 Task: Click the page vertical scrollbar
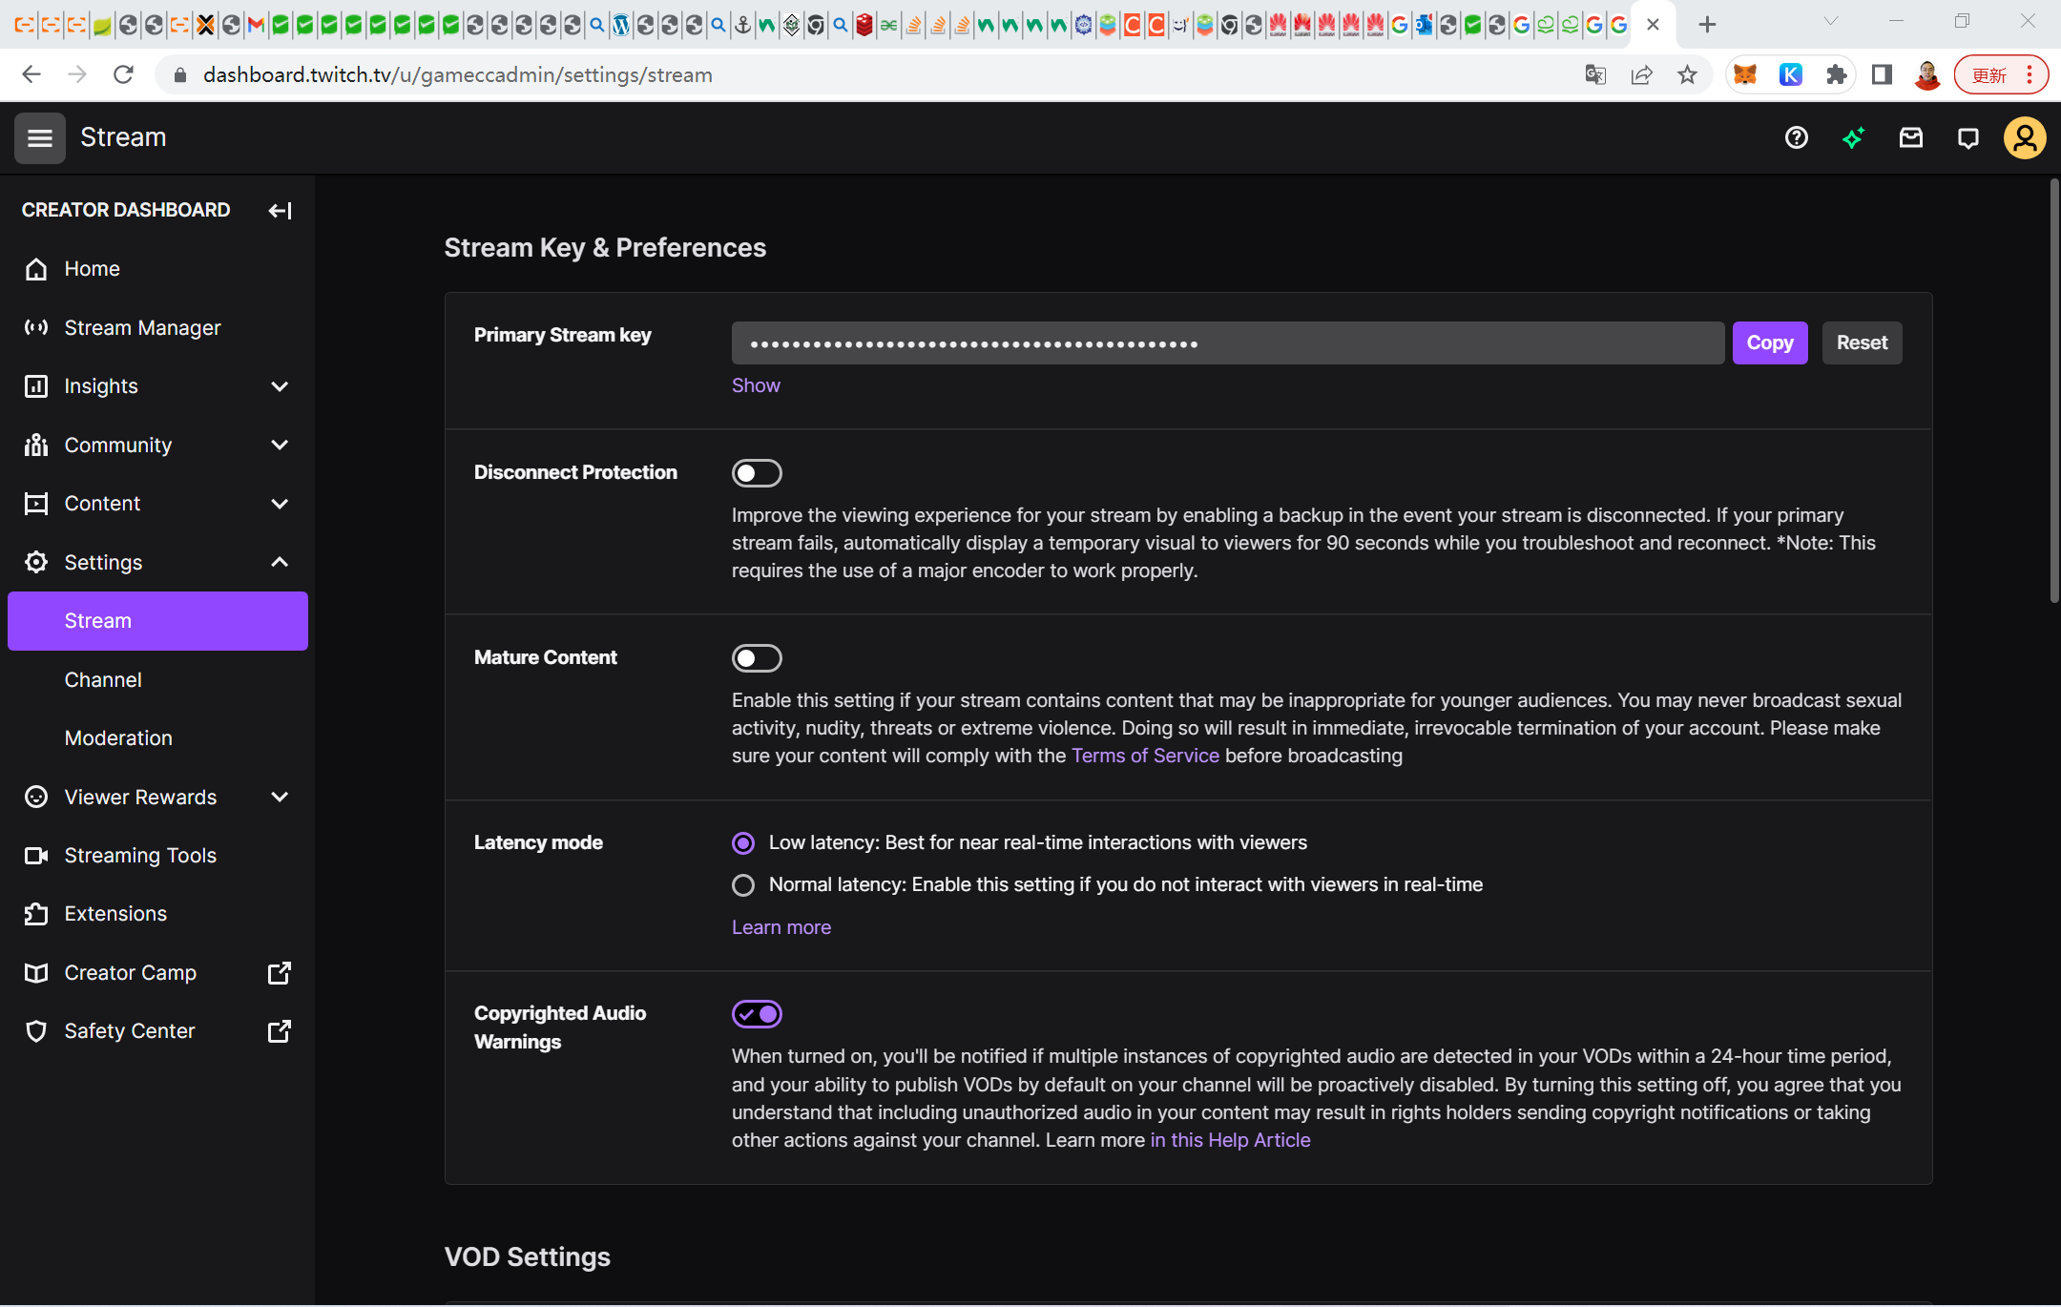pyautogui.click(x=2053, y=391)
